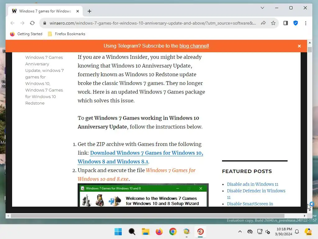
Task: Click the Setup Wizard screenshot image
Action: tap(143, 195)
